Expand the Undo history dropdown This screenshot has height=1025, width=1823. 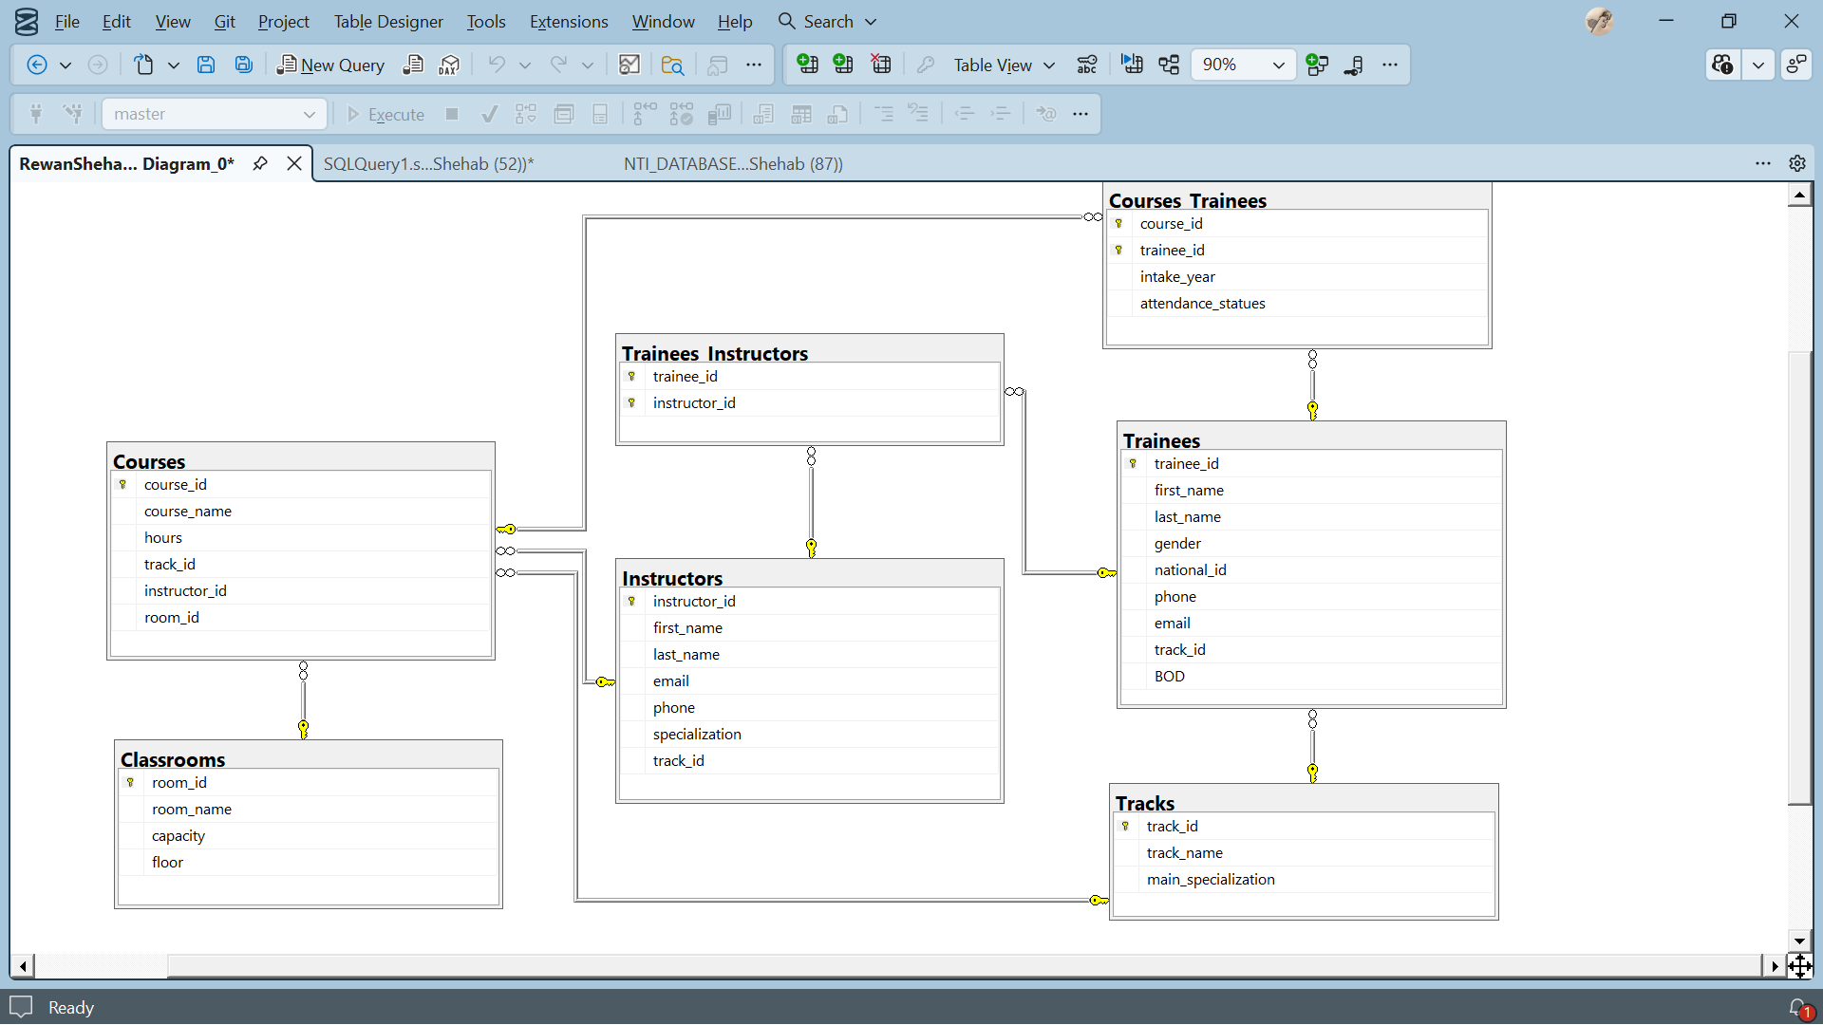pyautogui.click(x=525, y=65)
